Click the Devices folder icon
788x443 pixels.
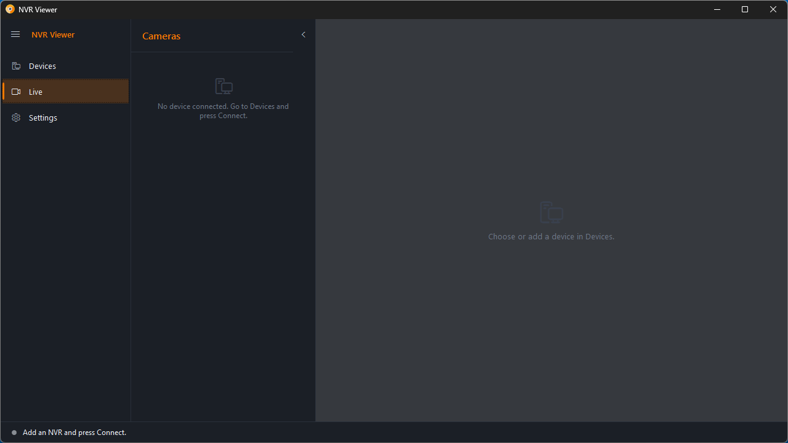[16, 66]
